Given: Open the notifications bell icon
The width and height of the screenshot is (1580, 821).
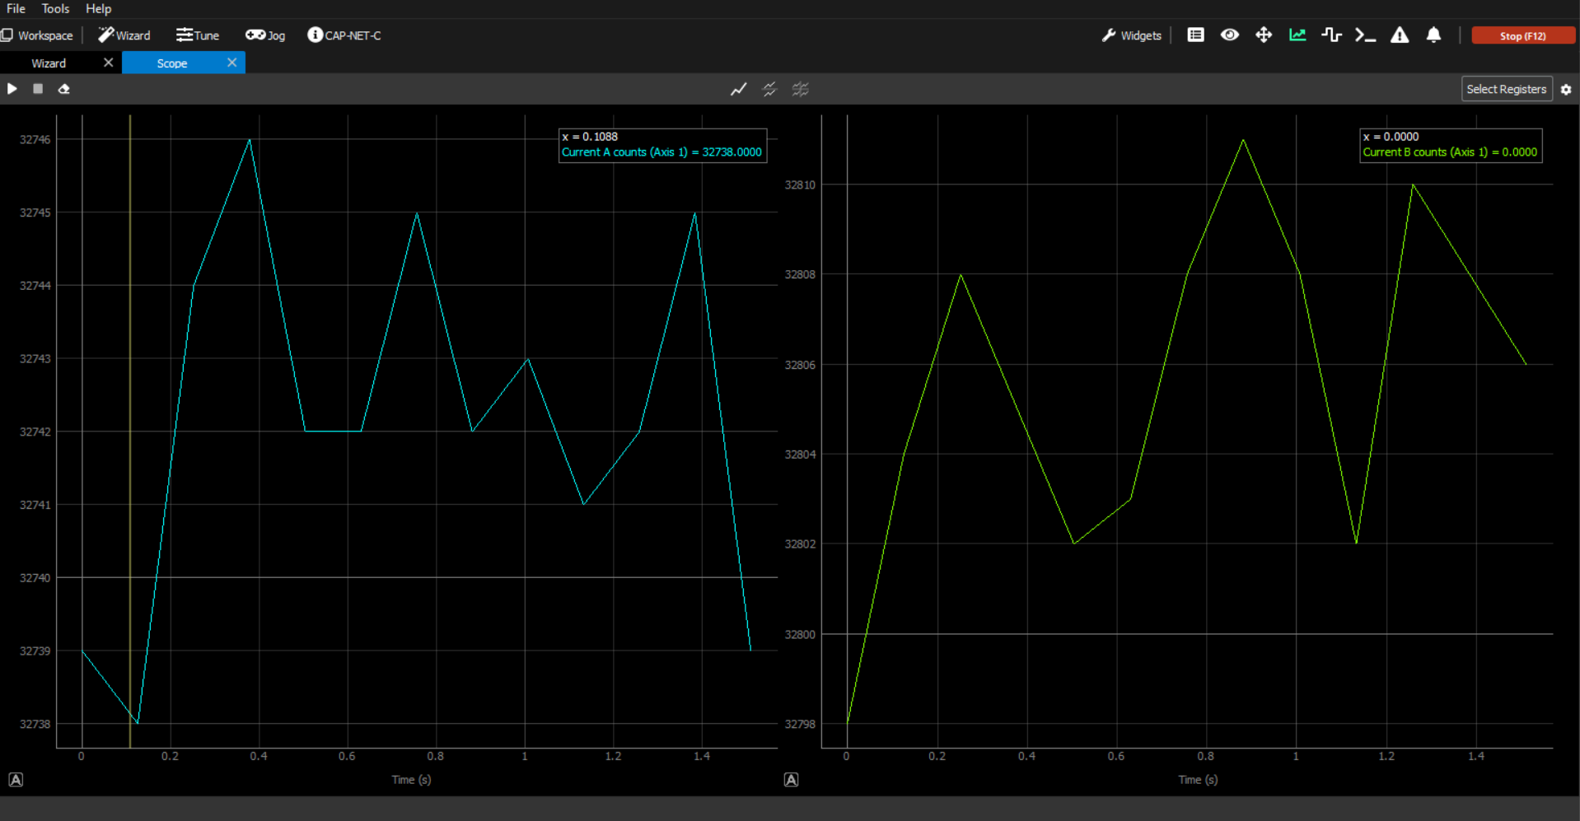Looking at the screenshot, I should click(x=1433, y=35).
